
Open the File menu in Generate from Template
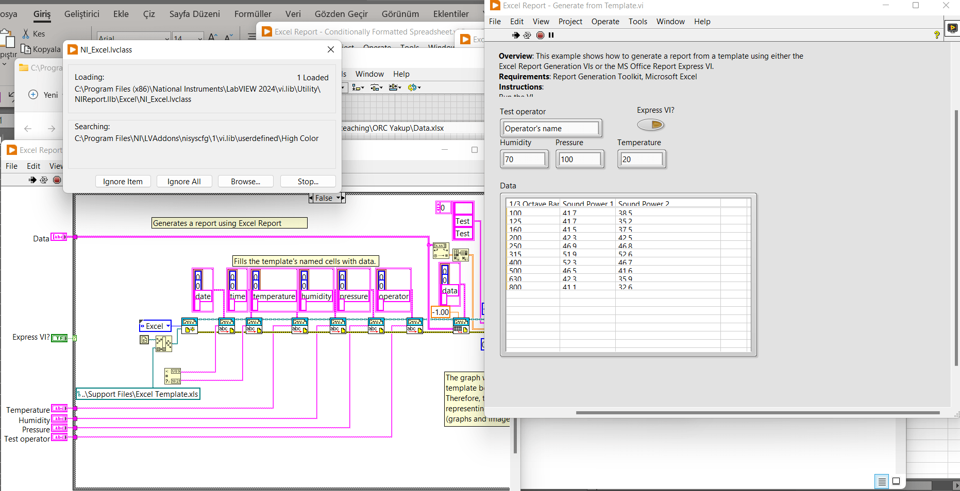point(495,21)
